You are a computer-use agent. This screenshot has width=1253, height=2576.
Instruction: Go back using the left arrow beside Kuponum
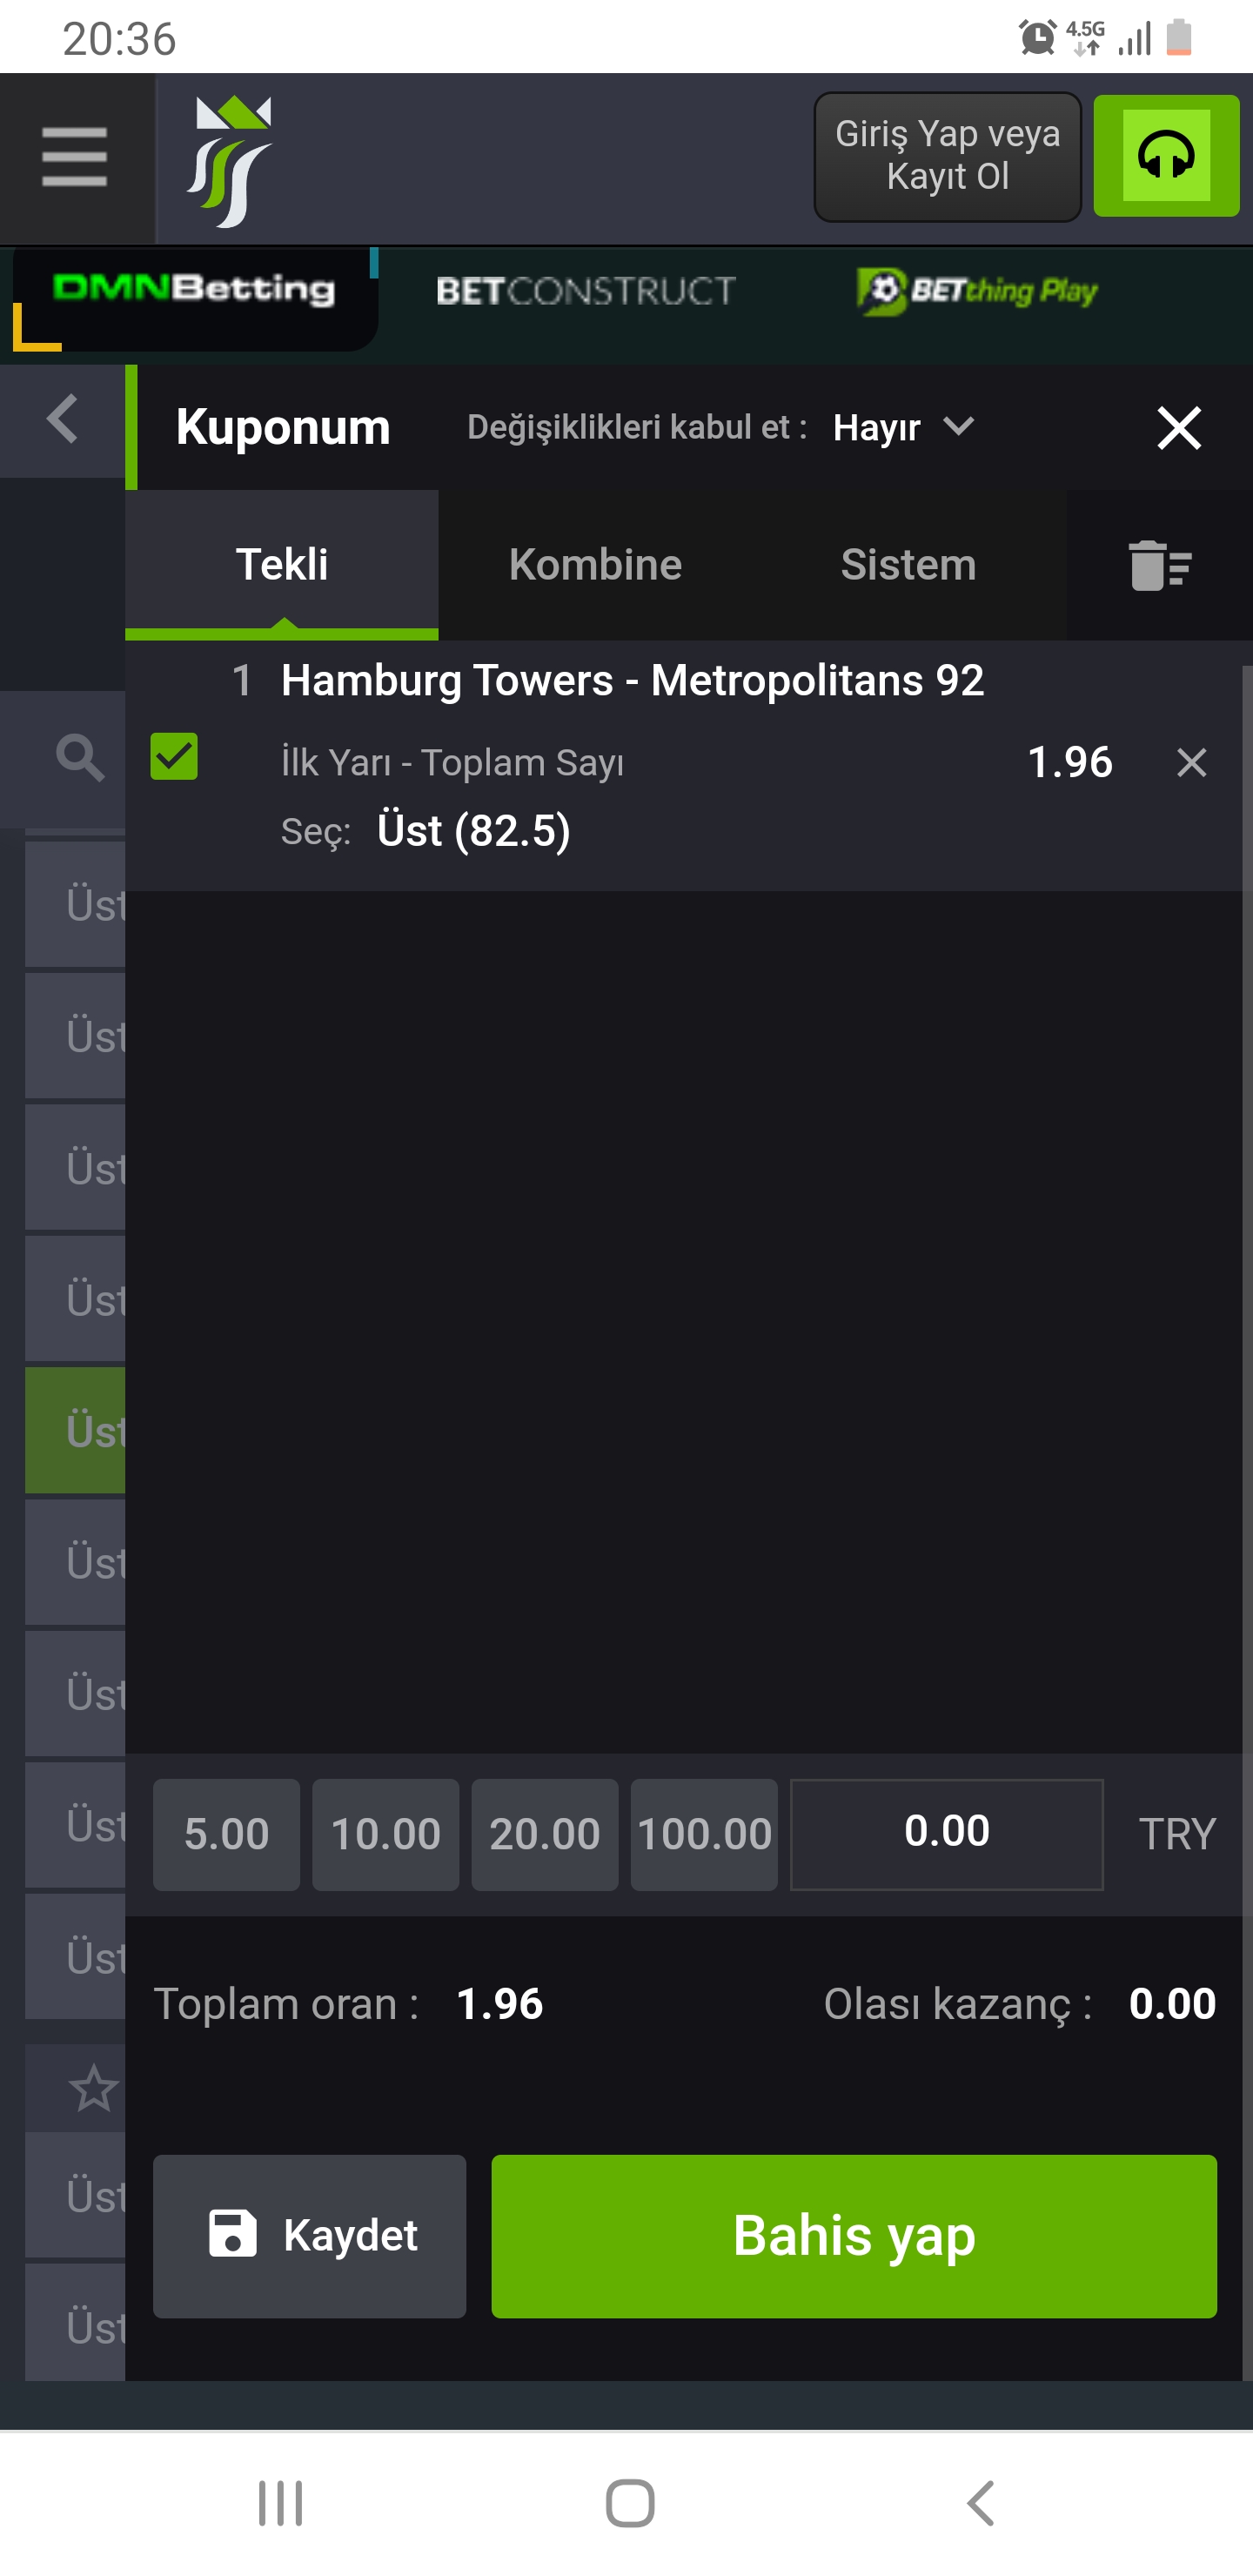click(62, 419)
